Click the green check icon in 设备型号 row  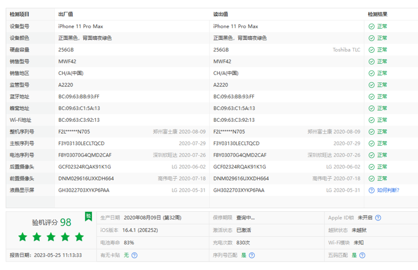pos(372,26)
